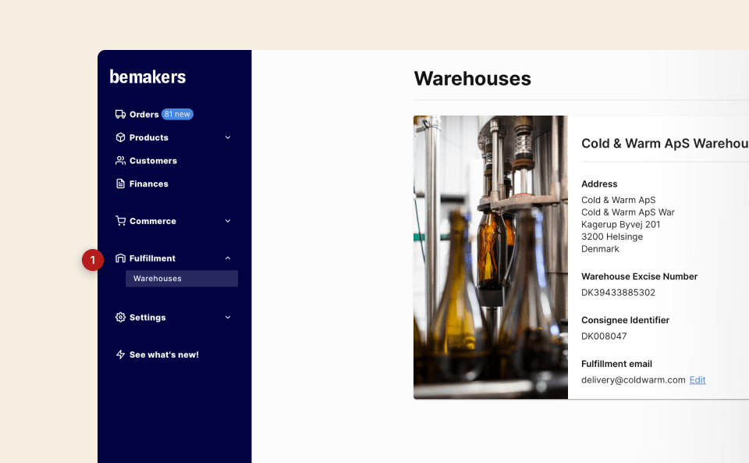The width and height of the screenshot is (749, 463).
Task: Select the Finances document icon
Action: [120, 183]
